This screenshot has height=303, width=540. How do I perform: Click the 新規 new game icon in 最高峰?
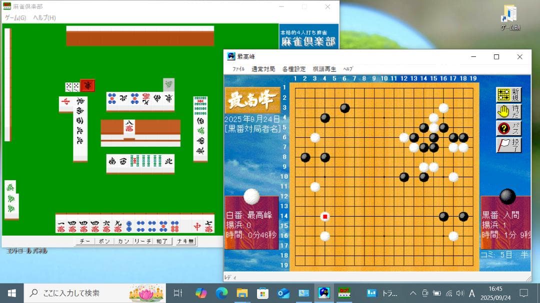508,94
